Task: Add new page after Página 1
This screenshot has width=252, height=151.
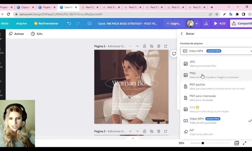Action: point(166,46)
